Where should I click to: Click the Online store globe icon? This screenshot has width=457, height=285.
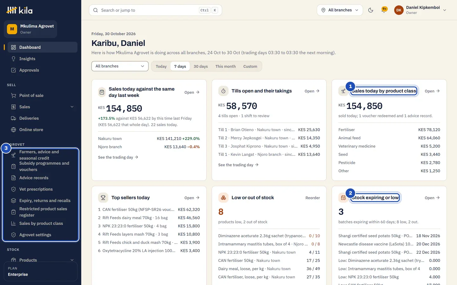tap(13, 130)
